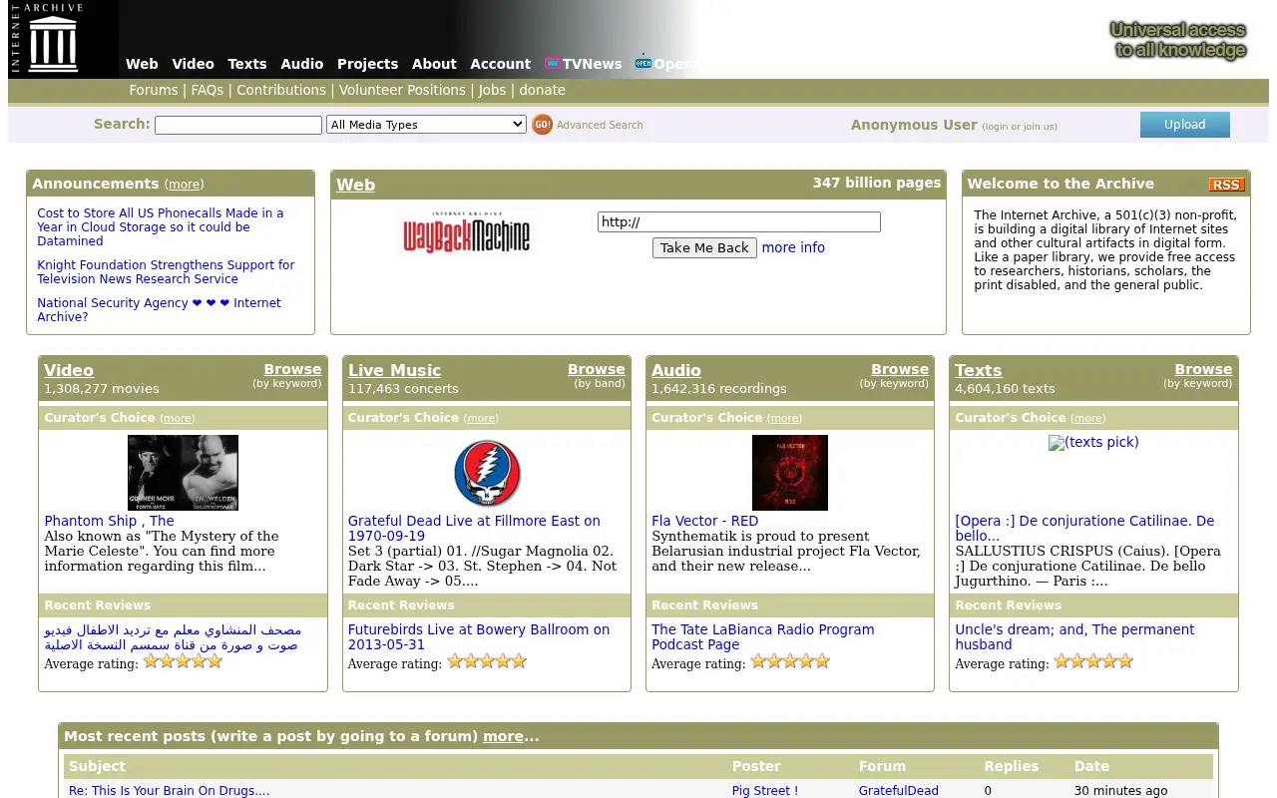Open the Account menu item
The width and height of the screenshot is (1277, 798).
501,64
